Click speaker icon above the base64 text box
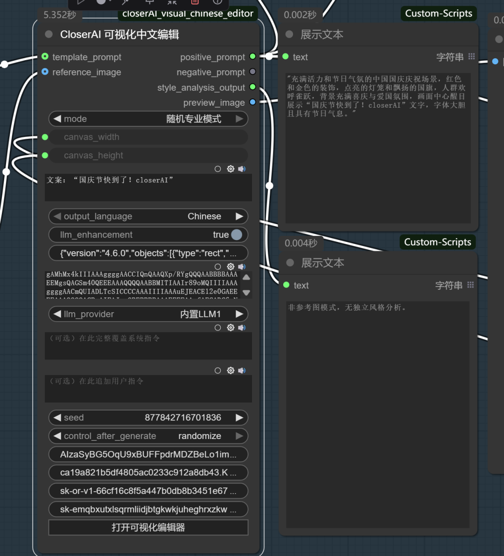Image resolution: width=504 pixels, height=556 pixels. (242, 266)
